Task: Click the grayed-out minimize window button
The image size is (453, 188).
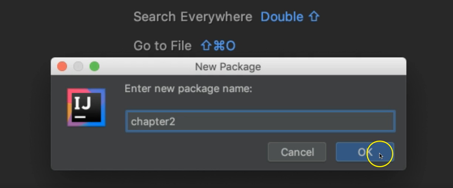Action: pos(78,67)
